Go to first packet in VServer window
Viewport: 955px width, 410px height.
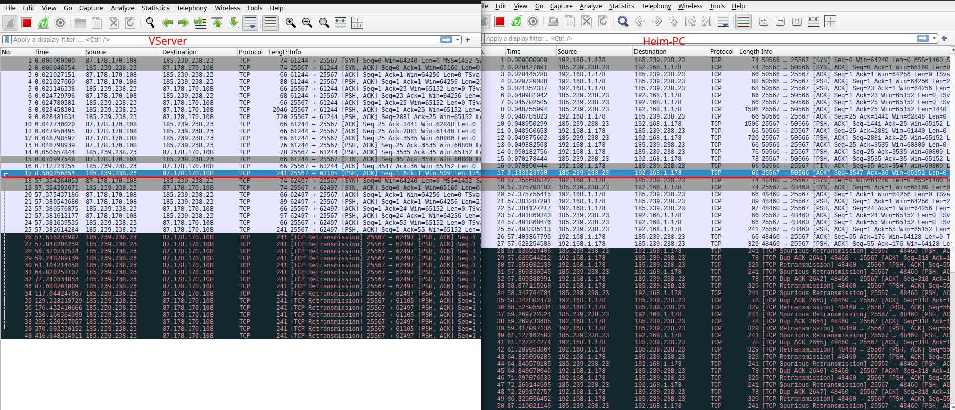coord(217,23)
